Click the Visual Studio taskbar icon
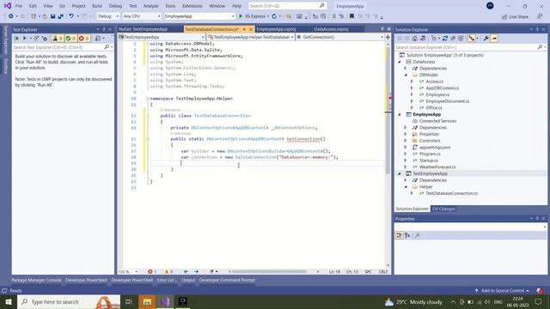The width and height of the screenshot is (550, 309). pos(165,301)
